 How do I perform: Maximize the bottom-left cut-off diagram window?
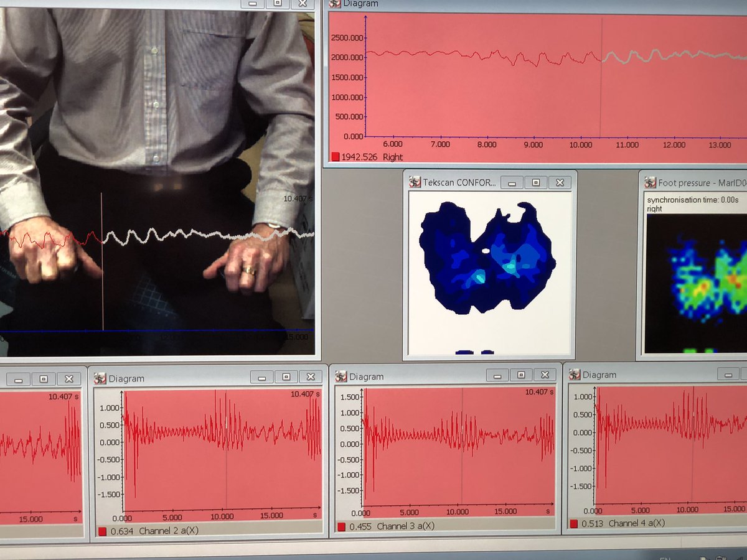[44, 379]
